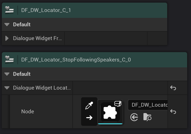The width and height of the screenshot is (191, 134).
Task: Select the DF_DW_Locator_C_1 title text
Action: (46, 10)
